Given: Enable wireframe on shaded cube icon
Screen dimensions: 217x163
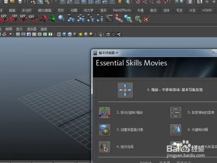Looking at the screenshot, I should [x=70, y=34].
